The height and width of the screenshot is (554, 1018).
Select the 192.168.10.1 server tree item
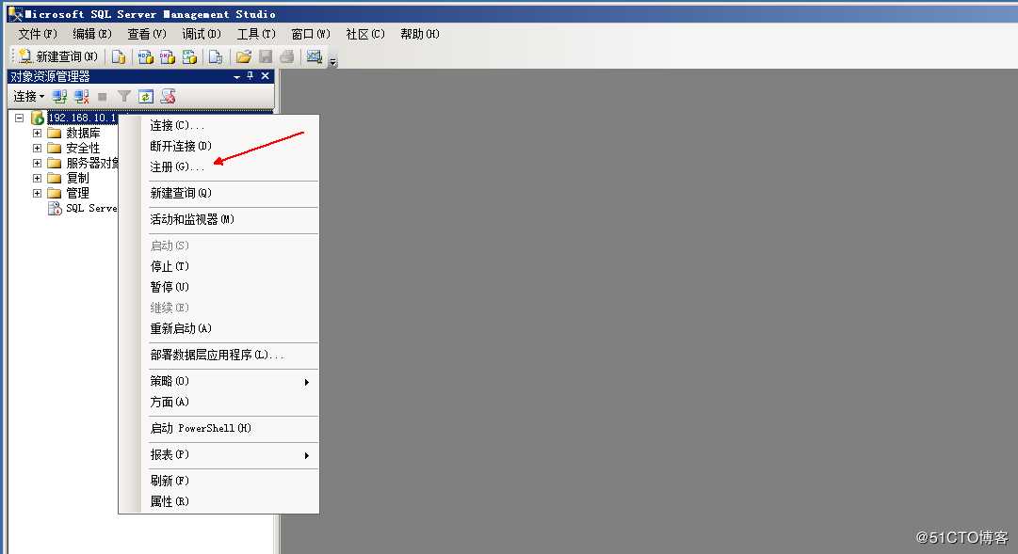(82, 119)
